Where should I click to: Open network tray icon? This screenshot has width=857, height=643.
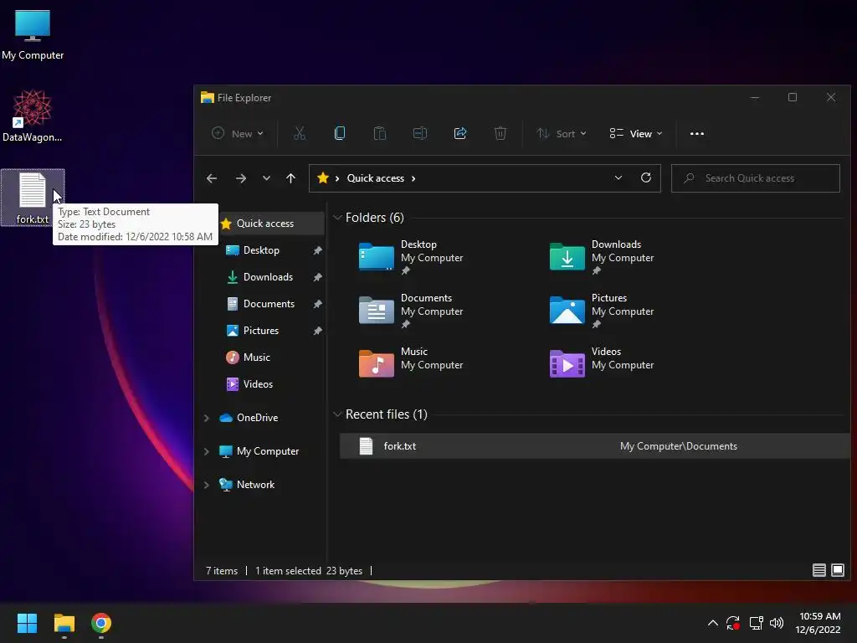756,623
